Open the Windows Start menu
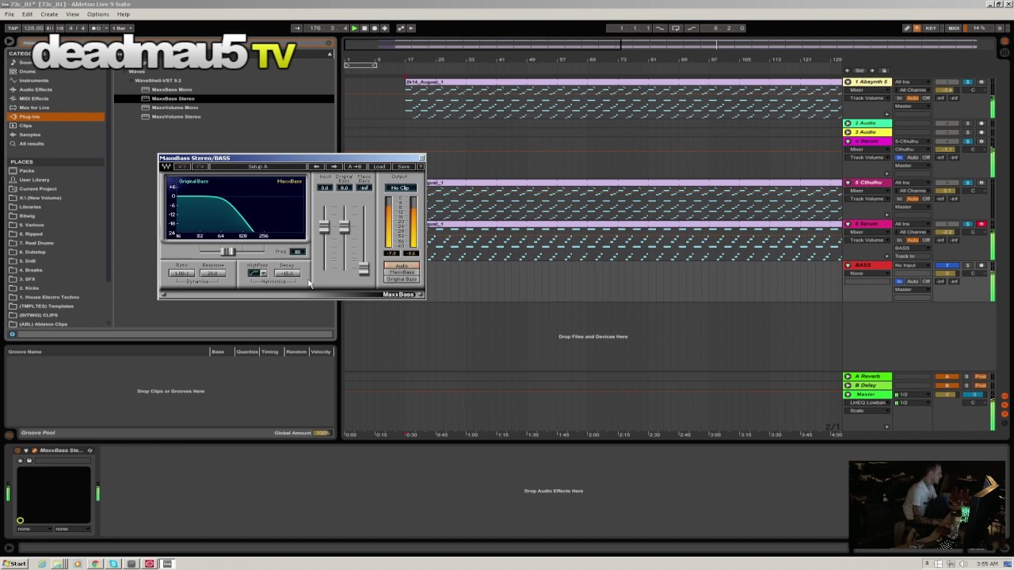The image size is (1014, 570). coord(14,564)
